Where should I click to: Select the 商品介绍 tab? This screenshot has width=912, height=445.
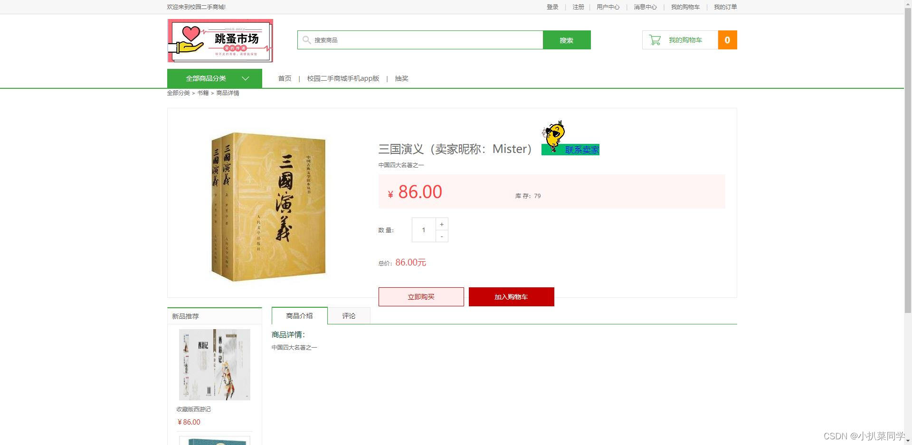300,316
